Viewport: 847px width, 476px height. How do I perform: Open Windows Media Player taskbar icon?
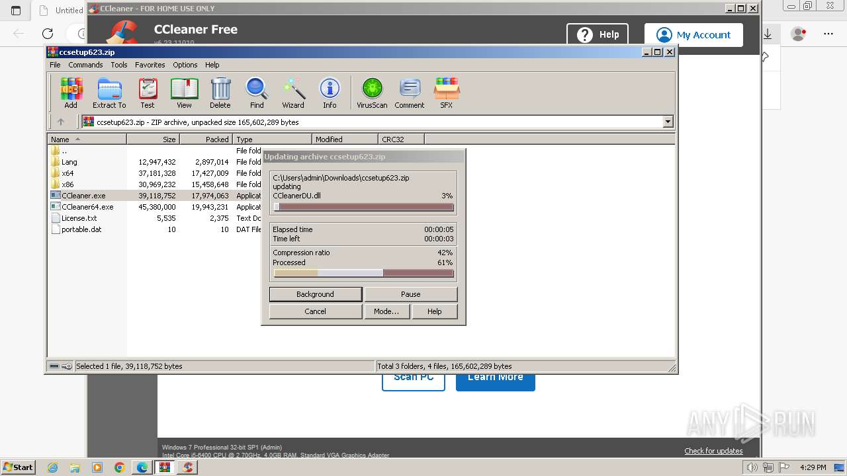coord(97,467)
